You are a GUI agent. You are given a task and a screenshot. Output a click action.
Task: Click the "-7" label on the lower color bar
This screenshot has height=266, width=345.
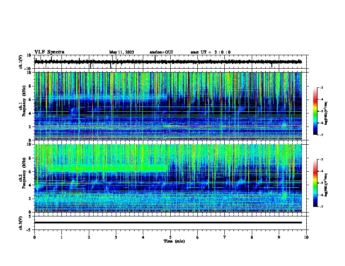pos(321,206)
